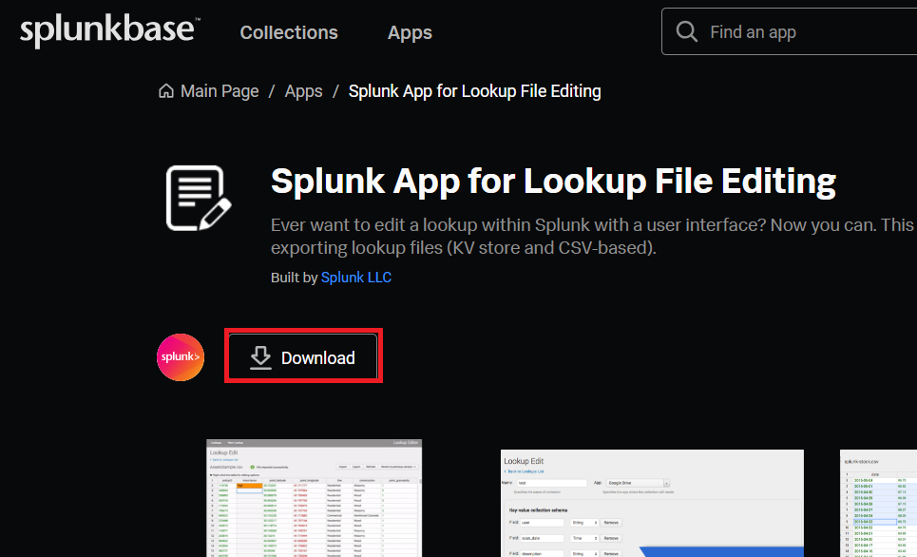Open the Apps navigation item
This screenshot has width=917, height=557.
pyautogui.click(x=410, y=32)
